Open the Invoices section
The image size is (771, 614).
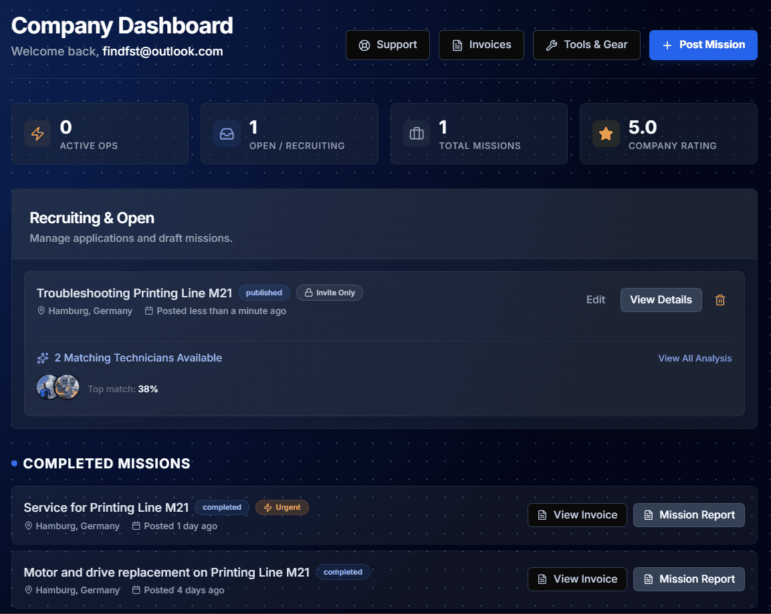(x=481, y=45)
